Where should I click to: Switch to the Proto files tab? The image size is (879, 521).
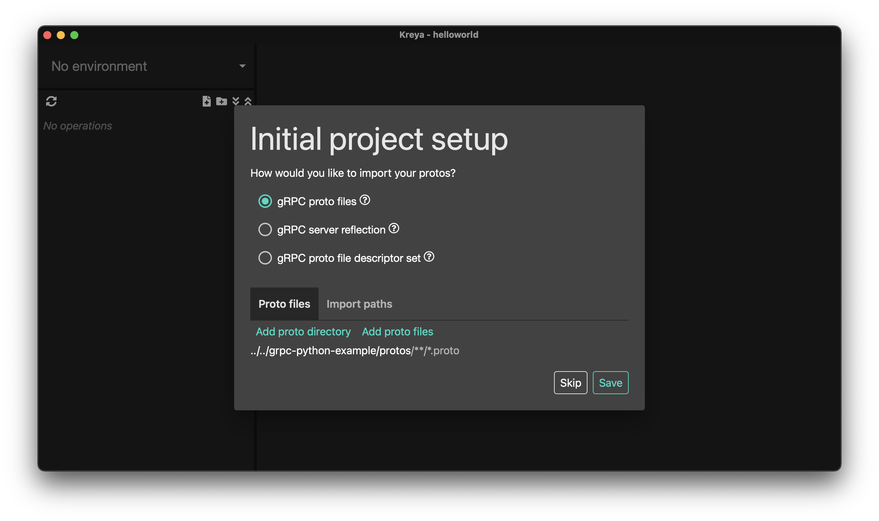click(x=284, y=304)
